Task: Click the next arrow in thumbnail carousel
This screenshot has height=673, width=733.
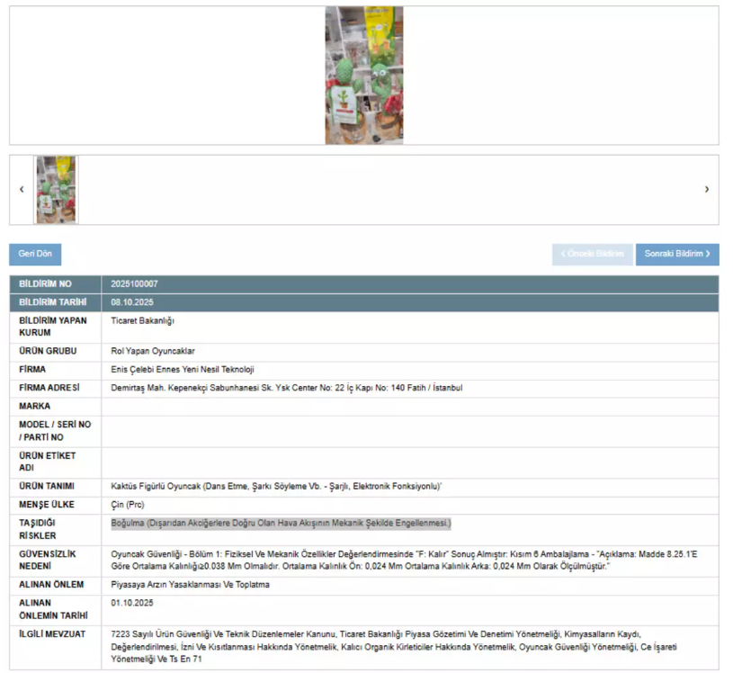Action: coord(706,190)
